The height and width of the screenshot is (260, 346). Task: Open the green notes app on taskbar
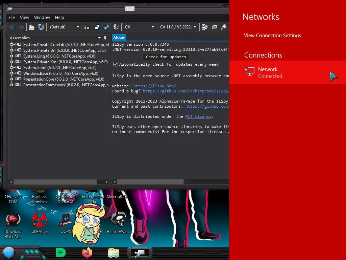click(61, 253)
